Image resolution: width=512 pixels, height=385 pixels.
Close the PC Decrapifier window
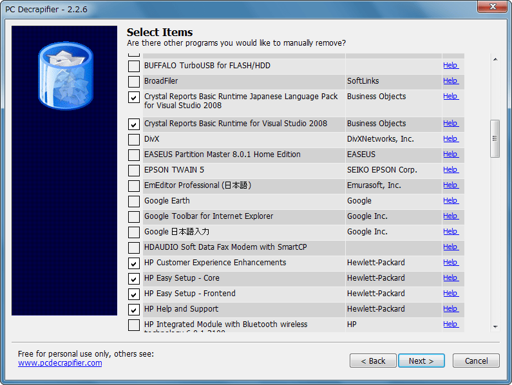coord(493,6)
